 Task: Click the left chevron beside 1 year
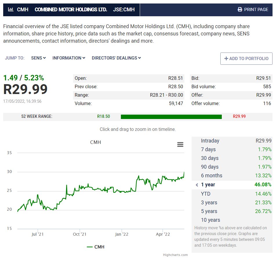click(x=197, y=185)
